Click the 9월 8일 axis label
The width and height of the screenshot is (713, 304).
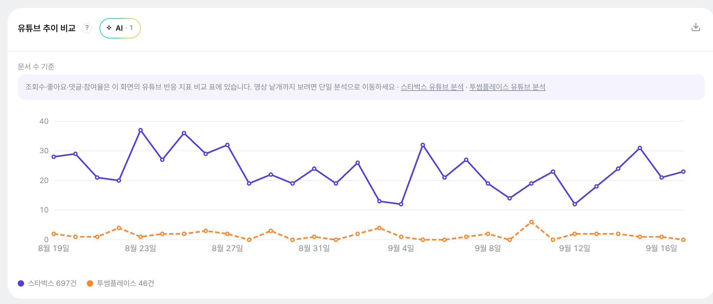(x=488, y=248)
